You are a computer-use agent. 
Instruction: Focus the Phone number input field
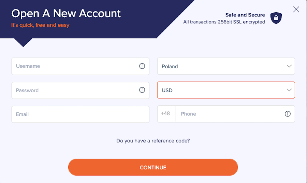pyautogui.click(x=235, y=114)
